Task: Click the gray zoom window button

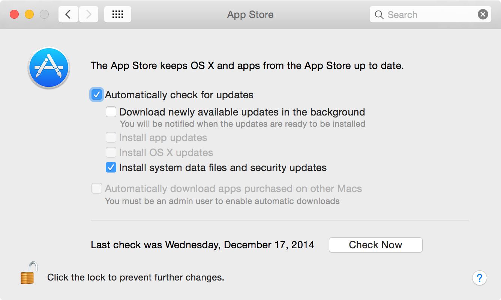Action: (x=44, y=15)
